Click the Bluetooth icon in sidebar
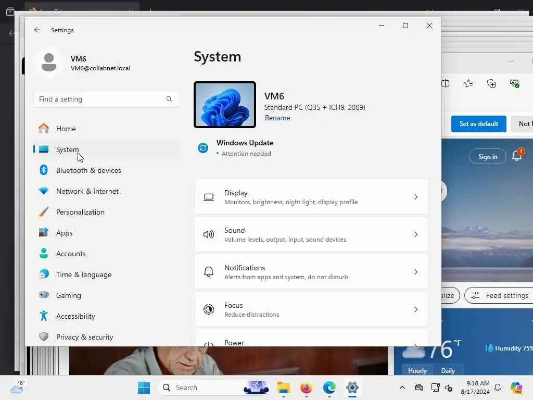 pos(44,170)
